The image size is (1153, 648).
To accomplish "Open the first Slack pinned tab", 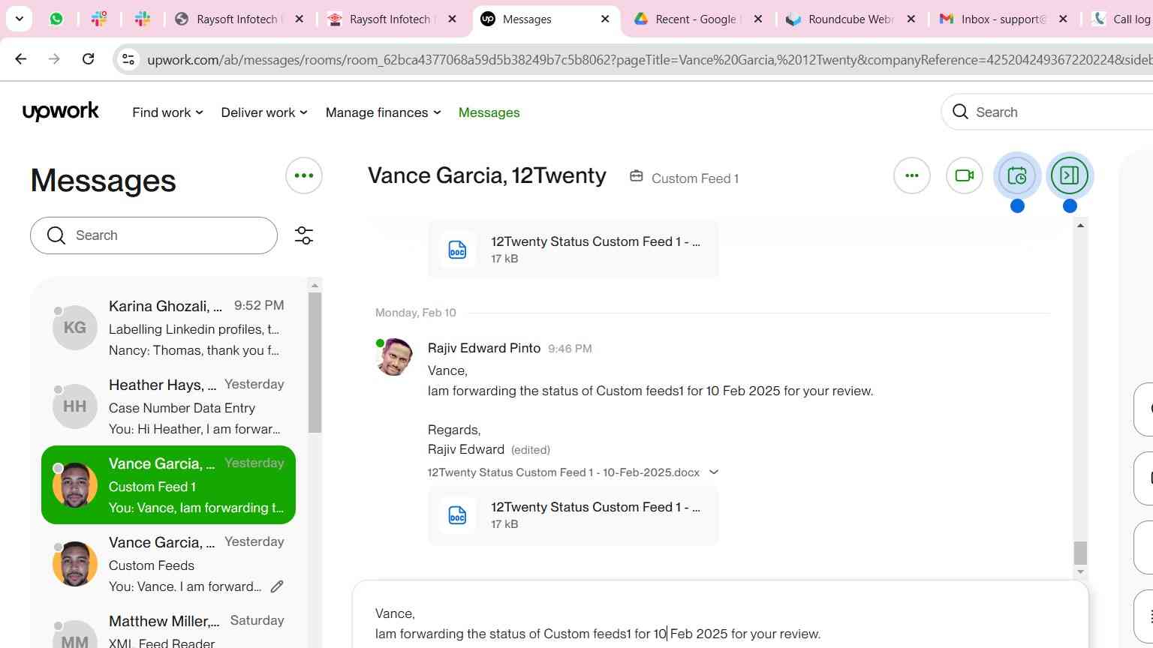I will (99, 19).
